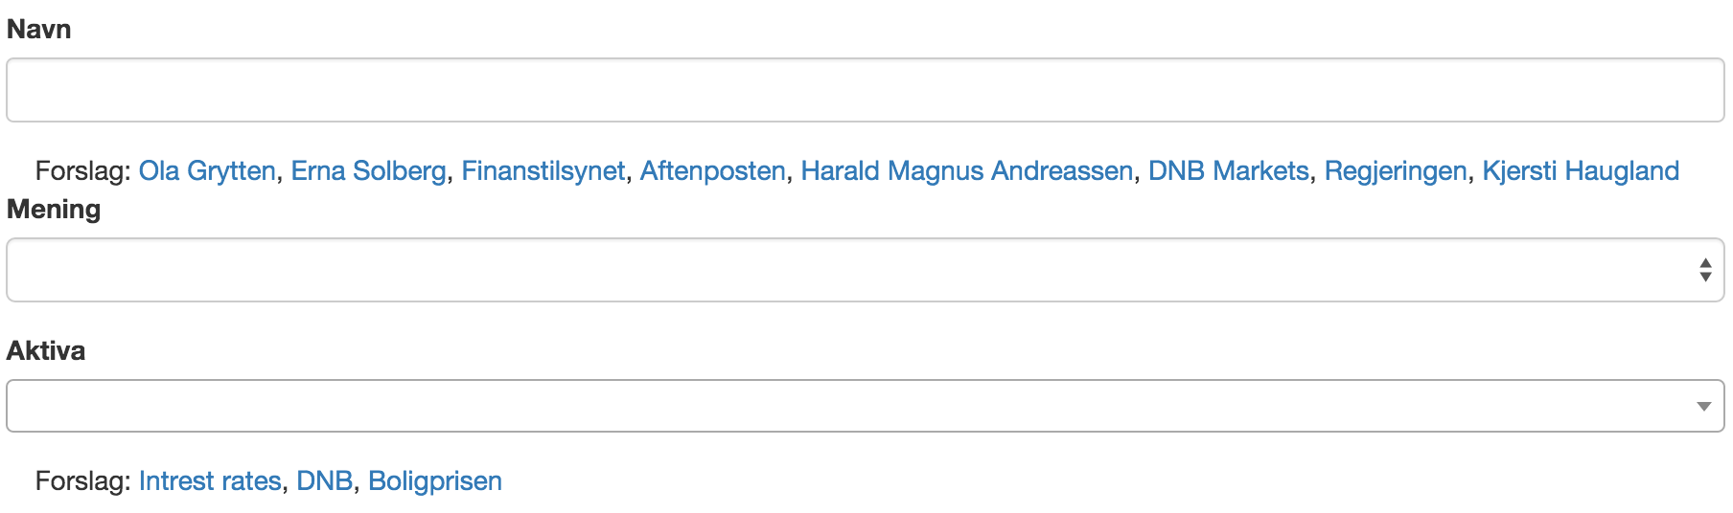1733x513 pixels.
Task: Click the Forslag label above Boligprisen
Action: click(82, 481)
